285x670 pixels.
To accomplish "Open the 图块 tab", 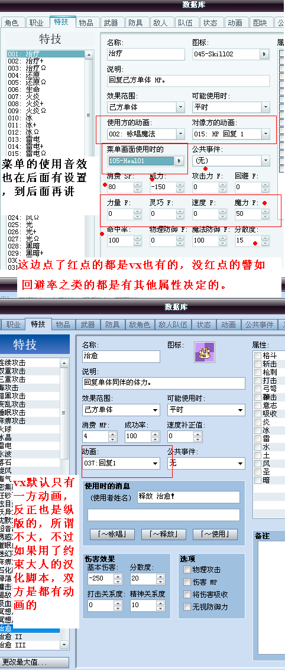I will click(x=260, y=23).
